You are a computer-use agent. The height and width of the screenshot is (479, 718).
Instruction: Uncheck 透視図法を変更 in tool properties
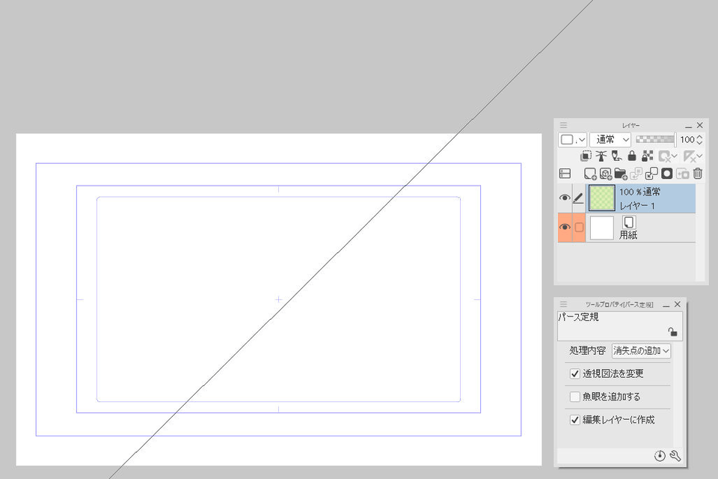(x=574, y=373)
